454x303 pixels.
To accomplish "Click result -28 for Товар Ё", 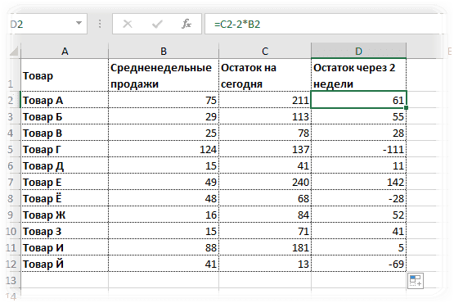I will (x=359, y=198).
